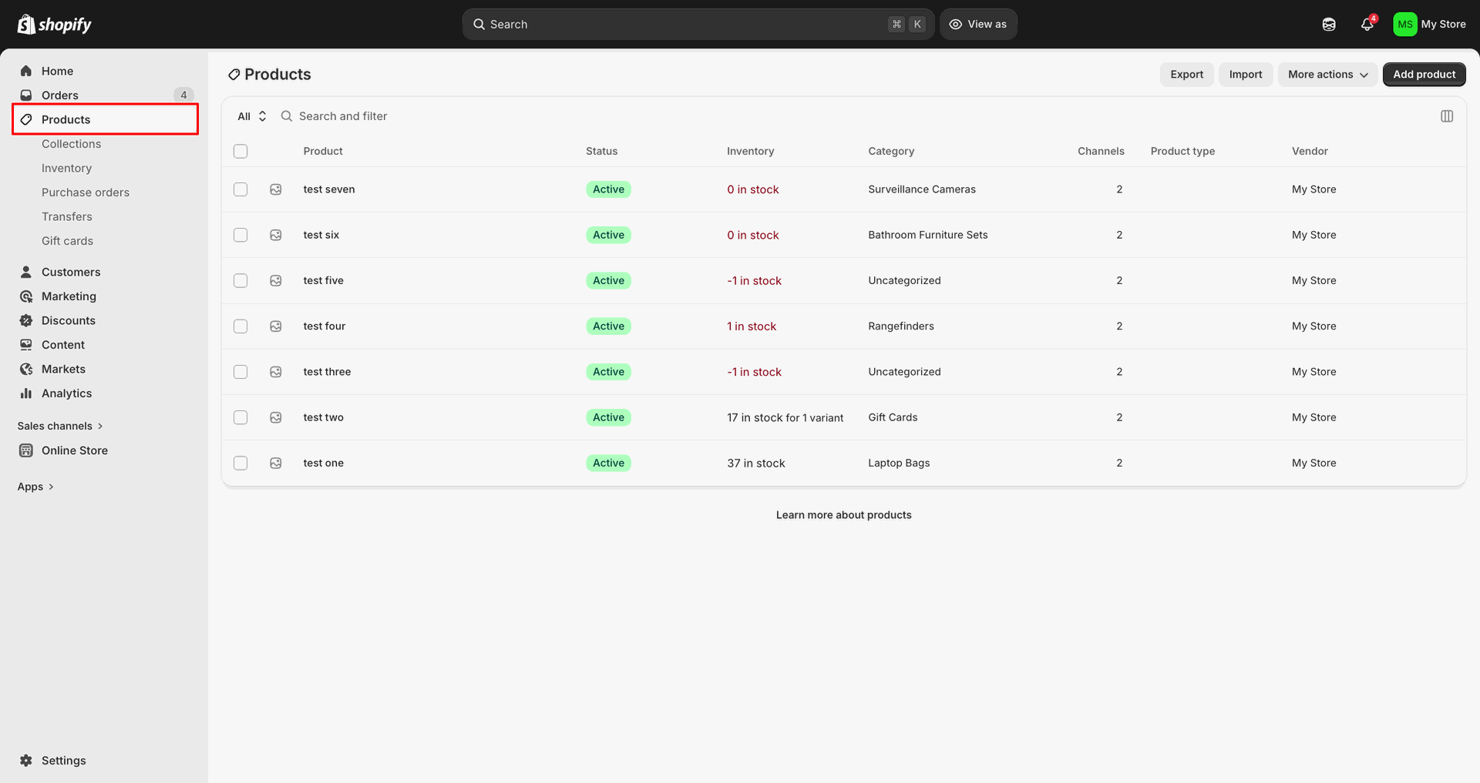Image resolution: width=1480 pixels, height=783 pixels.
Task: Select the test seven checkbox
Action: [x=240, y=189]
